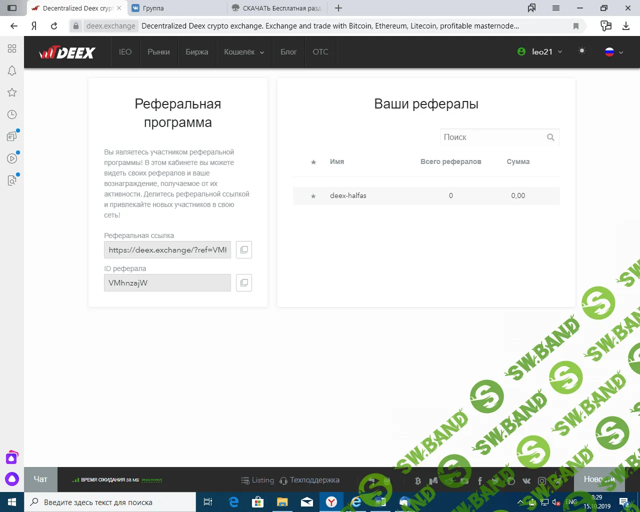Open downloads icon in browser toolbar
The image size is (640, 512).
626,26
